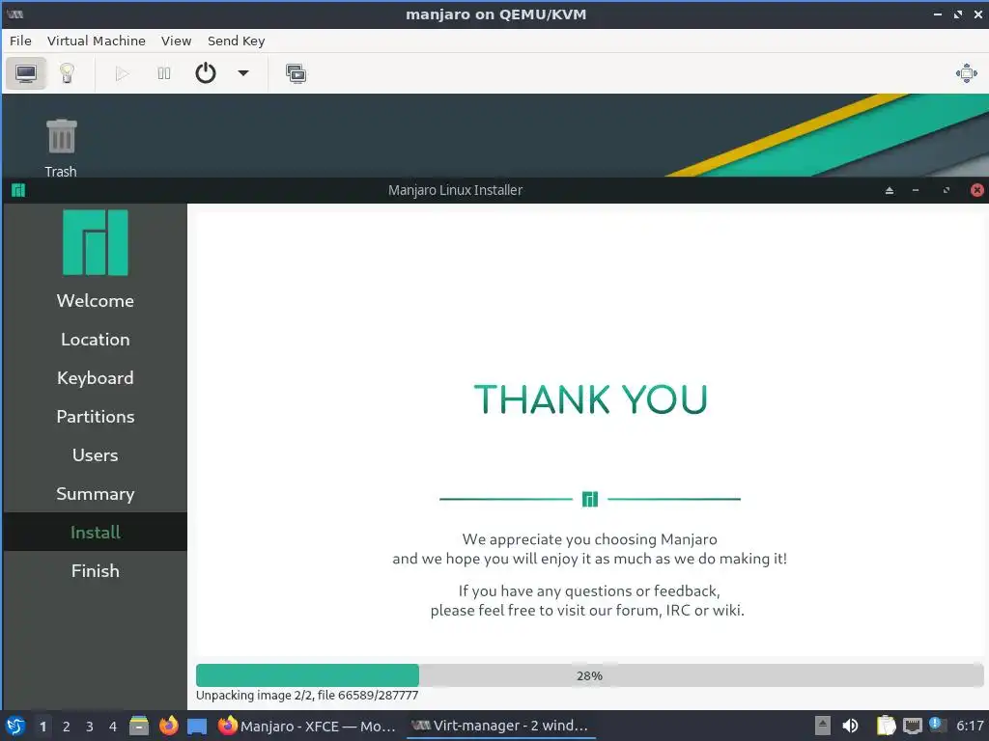
Task: Select the Keyboard step in sidebar
Action: click(x=96, y=378)
